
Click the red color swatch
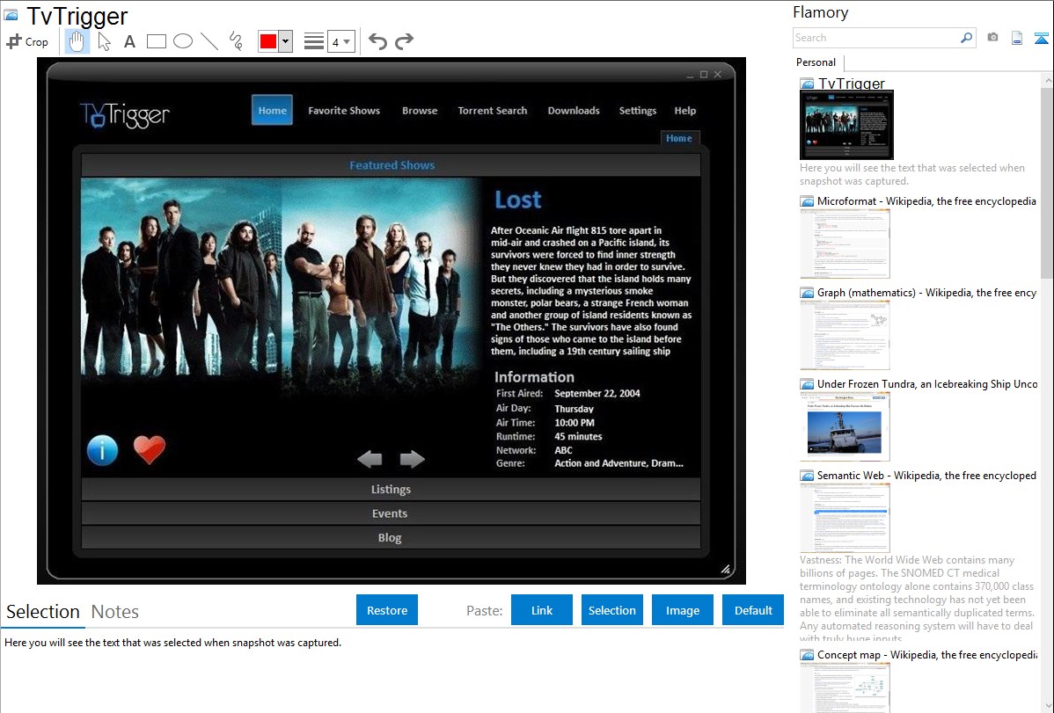tap(267, 41)
